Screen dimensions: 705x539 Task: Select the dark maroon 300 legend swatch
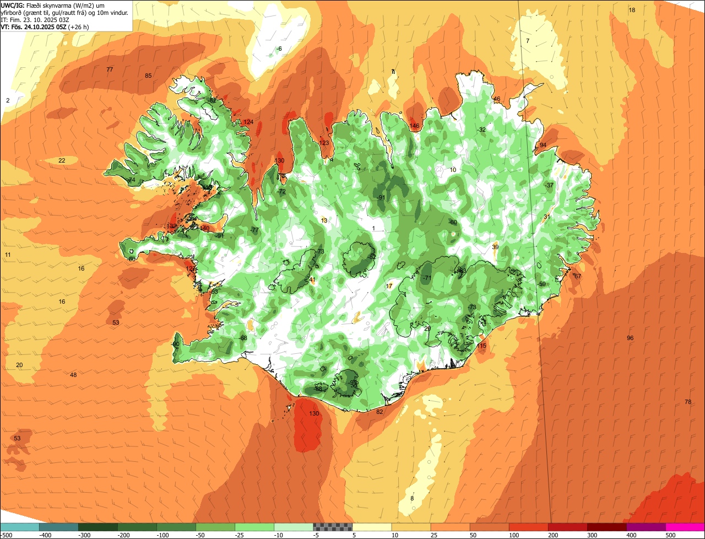(x=606, y=526)
